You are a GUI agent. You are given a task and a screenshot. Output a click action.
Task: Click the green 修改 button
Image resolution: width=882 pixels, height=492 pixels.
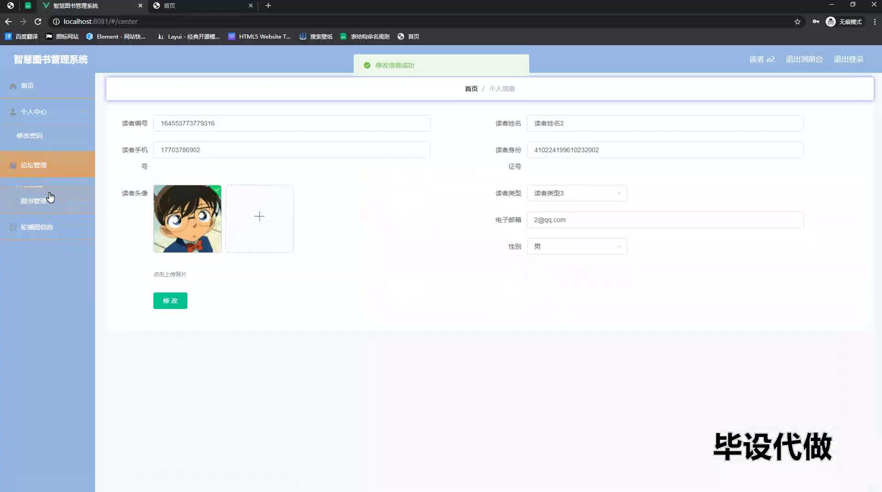(170, 301)
